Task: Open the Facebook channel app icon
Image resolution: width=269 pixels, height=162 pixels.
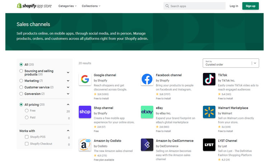Action: click(x=147, y=79)
